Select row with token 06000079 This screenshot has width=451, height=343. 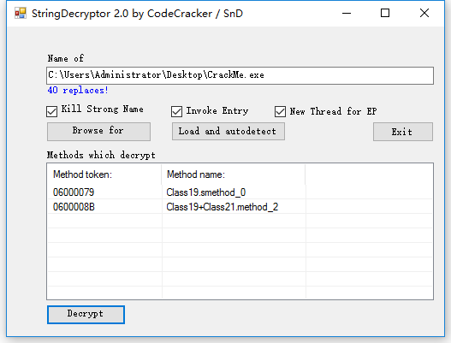[240, 192]
